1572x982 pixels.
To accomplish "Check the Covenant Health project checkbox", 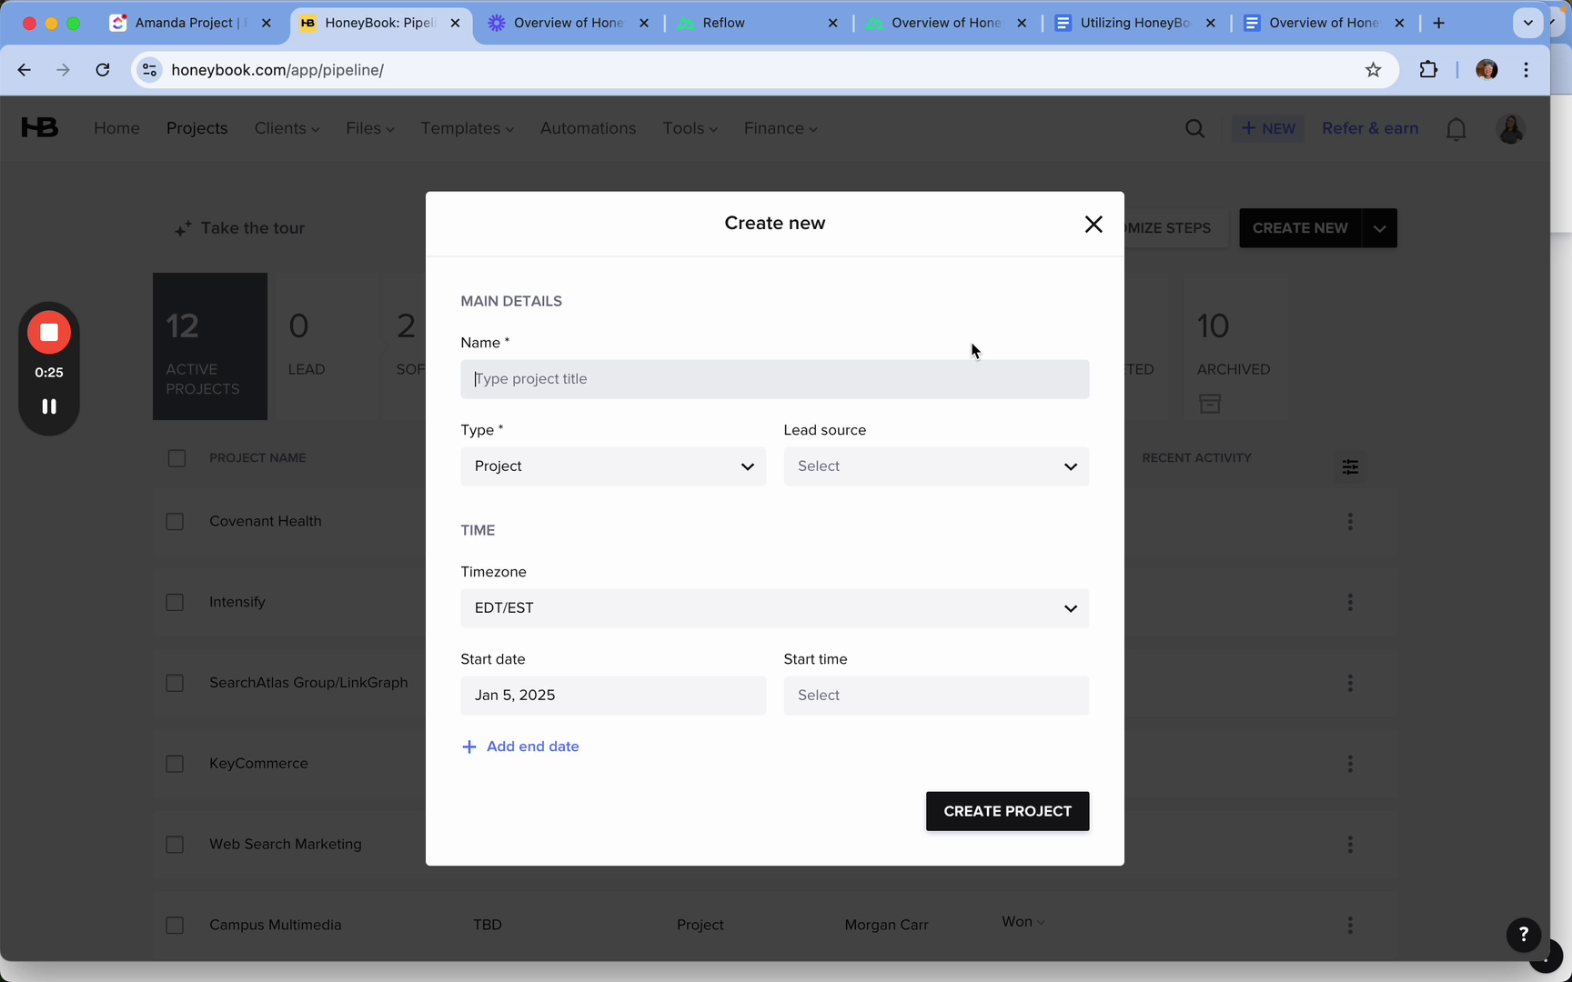I will (175, 522).
